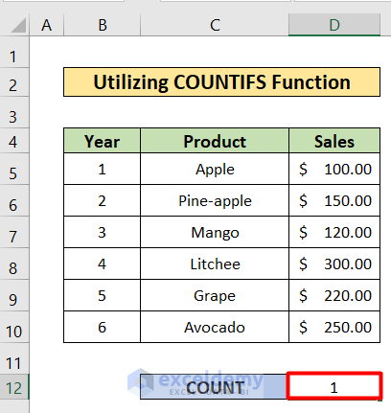The height and width of the screenshot is (413, 391).
Task: Select column D header
Action: click(334, 25)
